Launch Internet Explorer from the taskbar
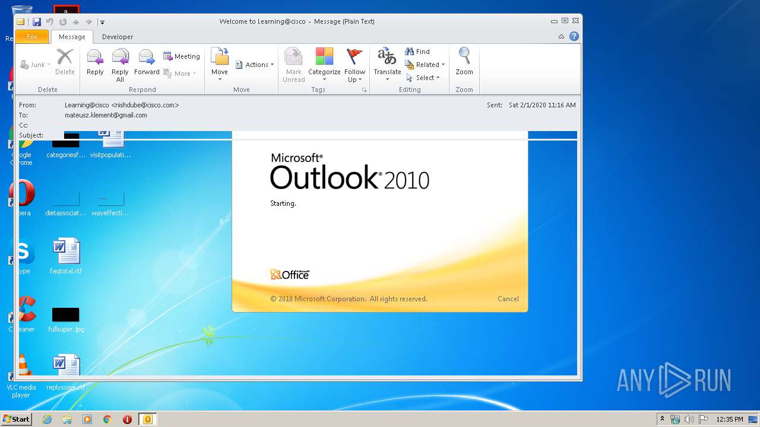760x427 pixels. point(47,419)
